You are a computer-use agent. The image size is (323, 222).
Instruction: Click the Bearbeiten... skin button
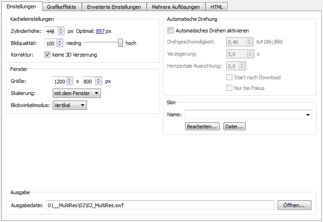(202, 127)
